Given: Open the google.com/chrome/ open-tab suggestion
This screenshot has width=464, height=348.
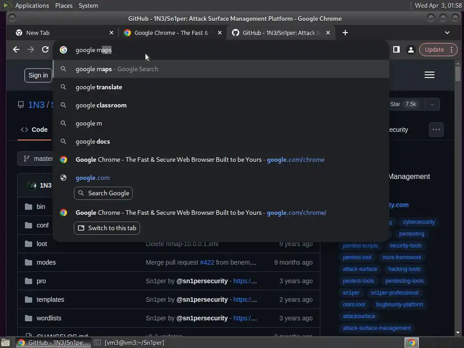Looking at the screenshot, I should [221, 213].
